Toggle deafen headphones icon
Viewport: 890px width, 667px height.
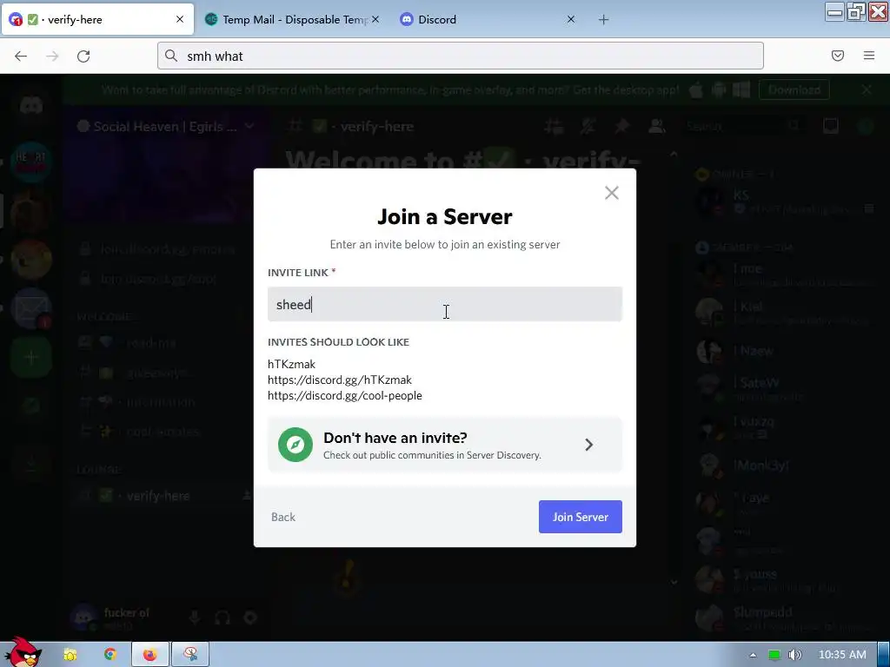click(222, 617)
